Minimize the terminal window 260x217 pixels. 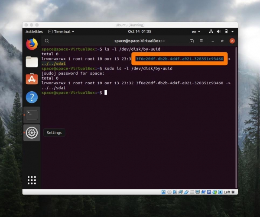coord(213,41)
